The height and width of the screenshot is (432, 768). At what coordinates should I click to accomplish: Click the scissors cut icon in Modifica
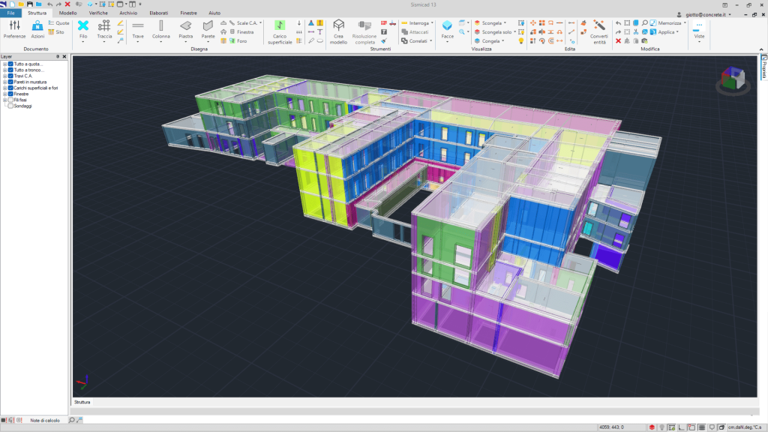[x=636, y=31]
